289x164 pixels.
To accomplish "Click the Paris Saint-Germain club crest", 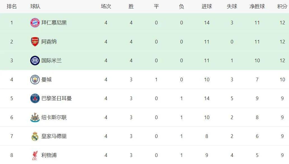I will point(35,98).
